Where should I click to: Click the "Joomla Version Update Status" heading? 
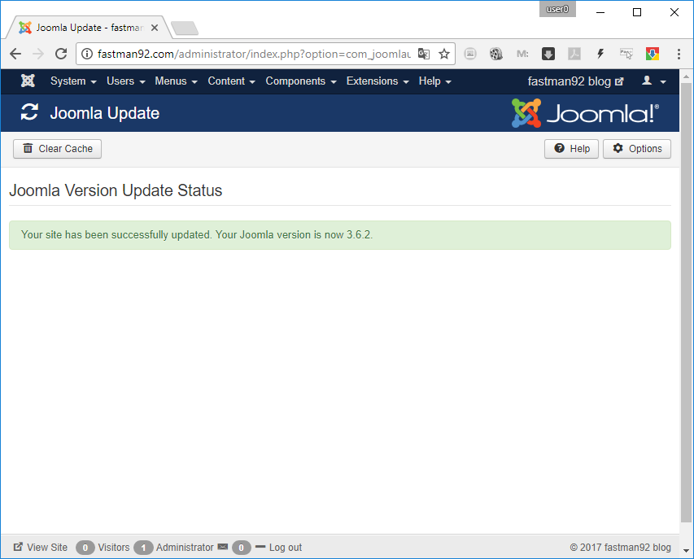click(116, 190)
